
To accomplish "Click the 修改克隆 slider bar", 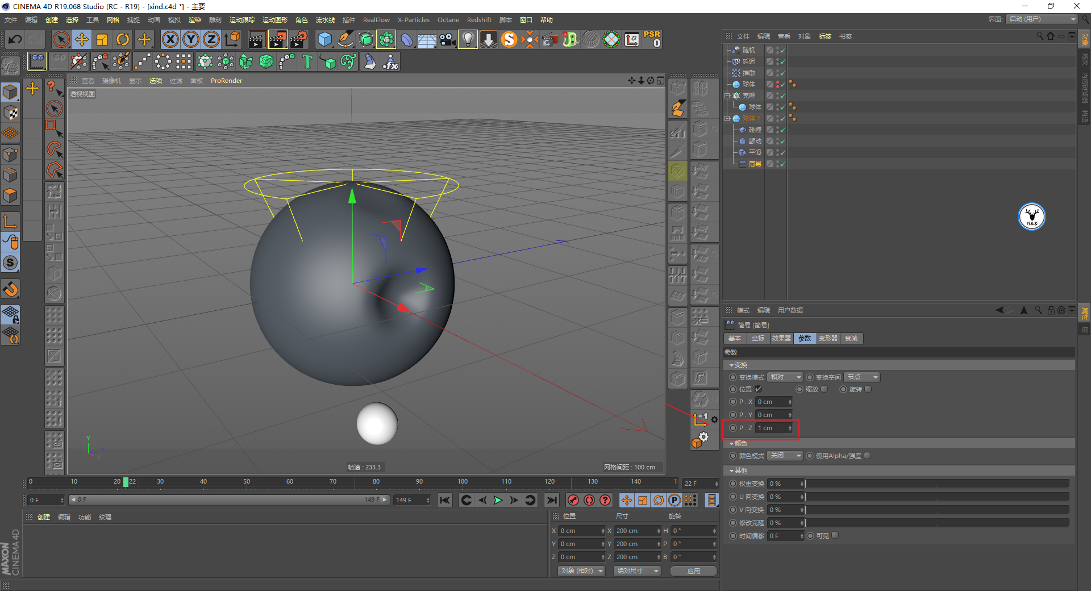I will [x=937, y=523].
